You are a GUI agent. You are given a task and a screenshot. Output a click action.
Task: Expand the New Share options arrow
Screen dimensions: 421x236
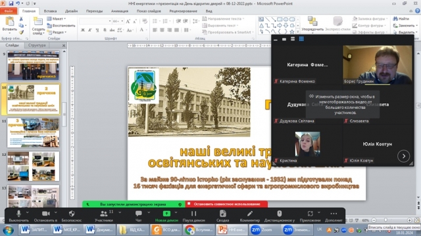[x=176, y=212]
